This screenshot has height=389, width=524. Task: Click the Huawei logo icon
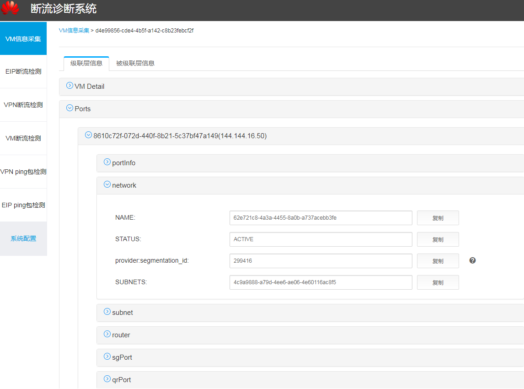pos(10,8)
